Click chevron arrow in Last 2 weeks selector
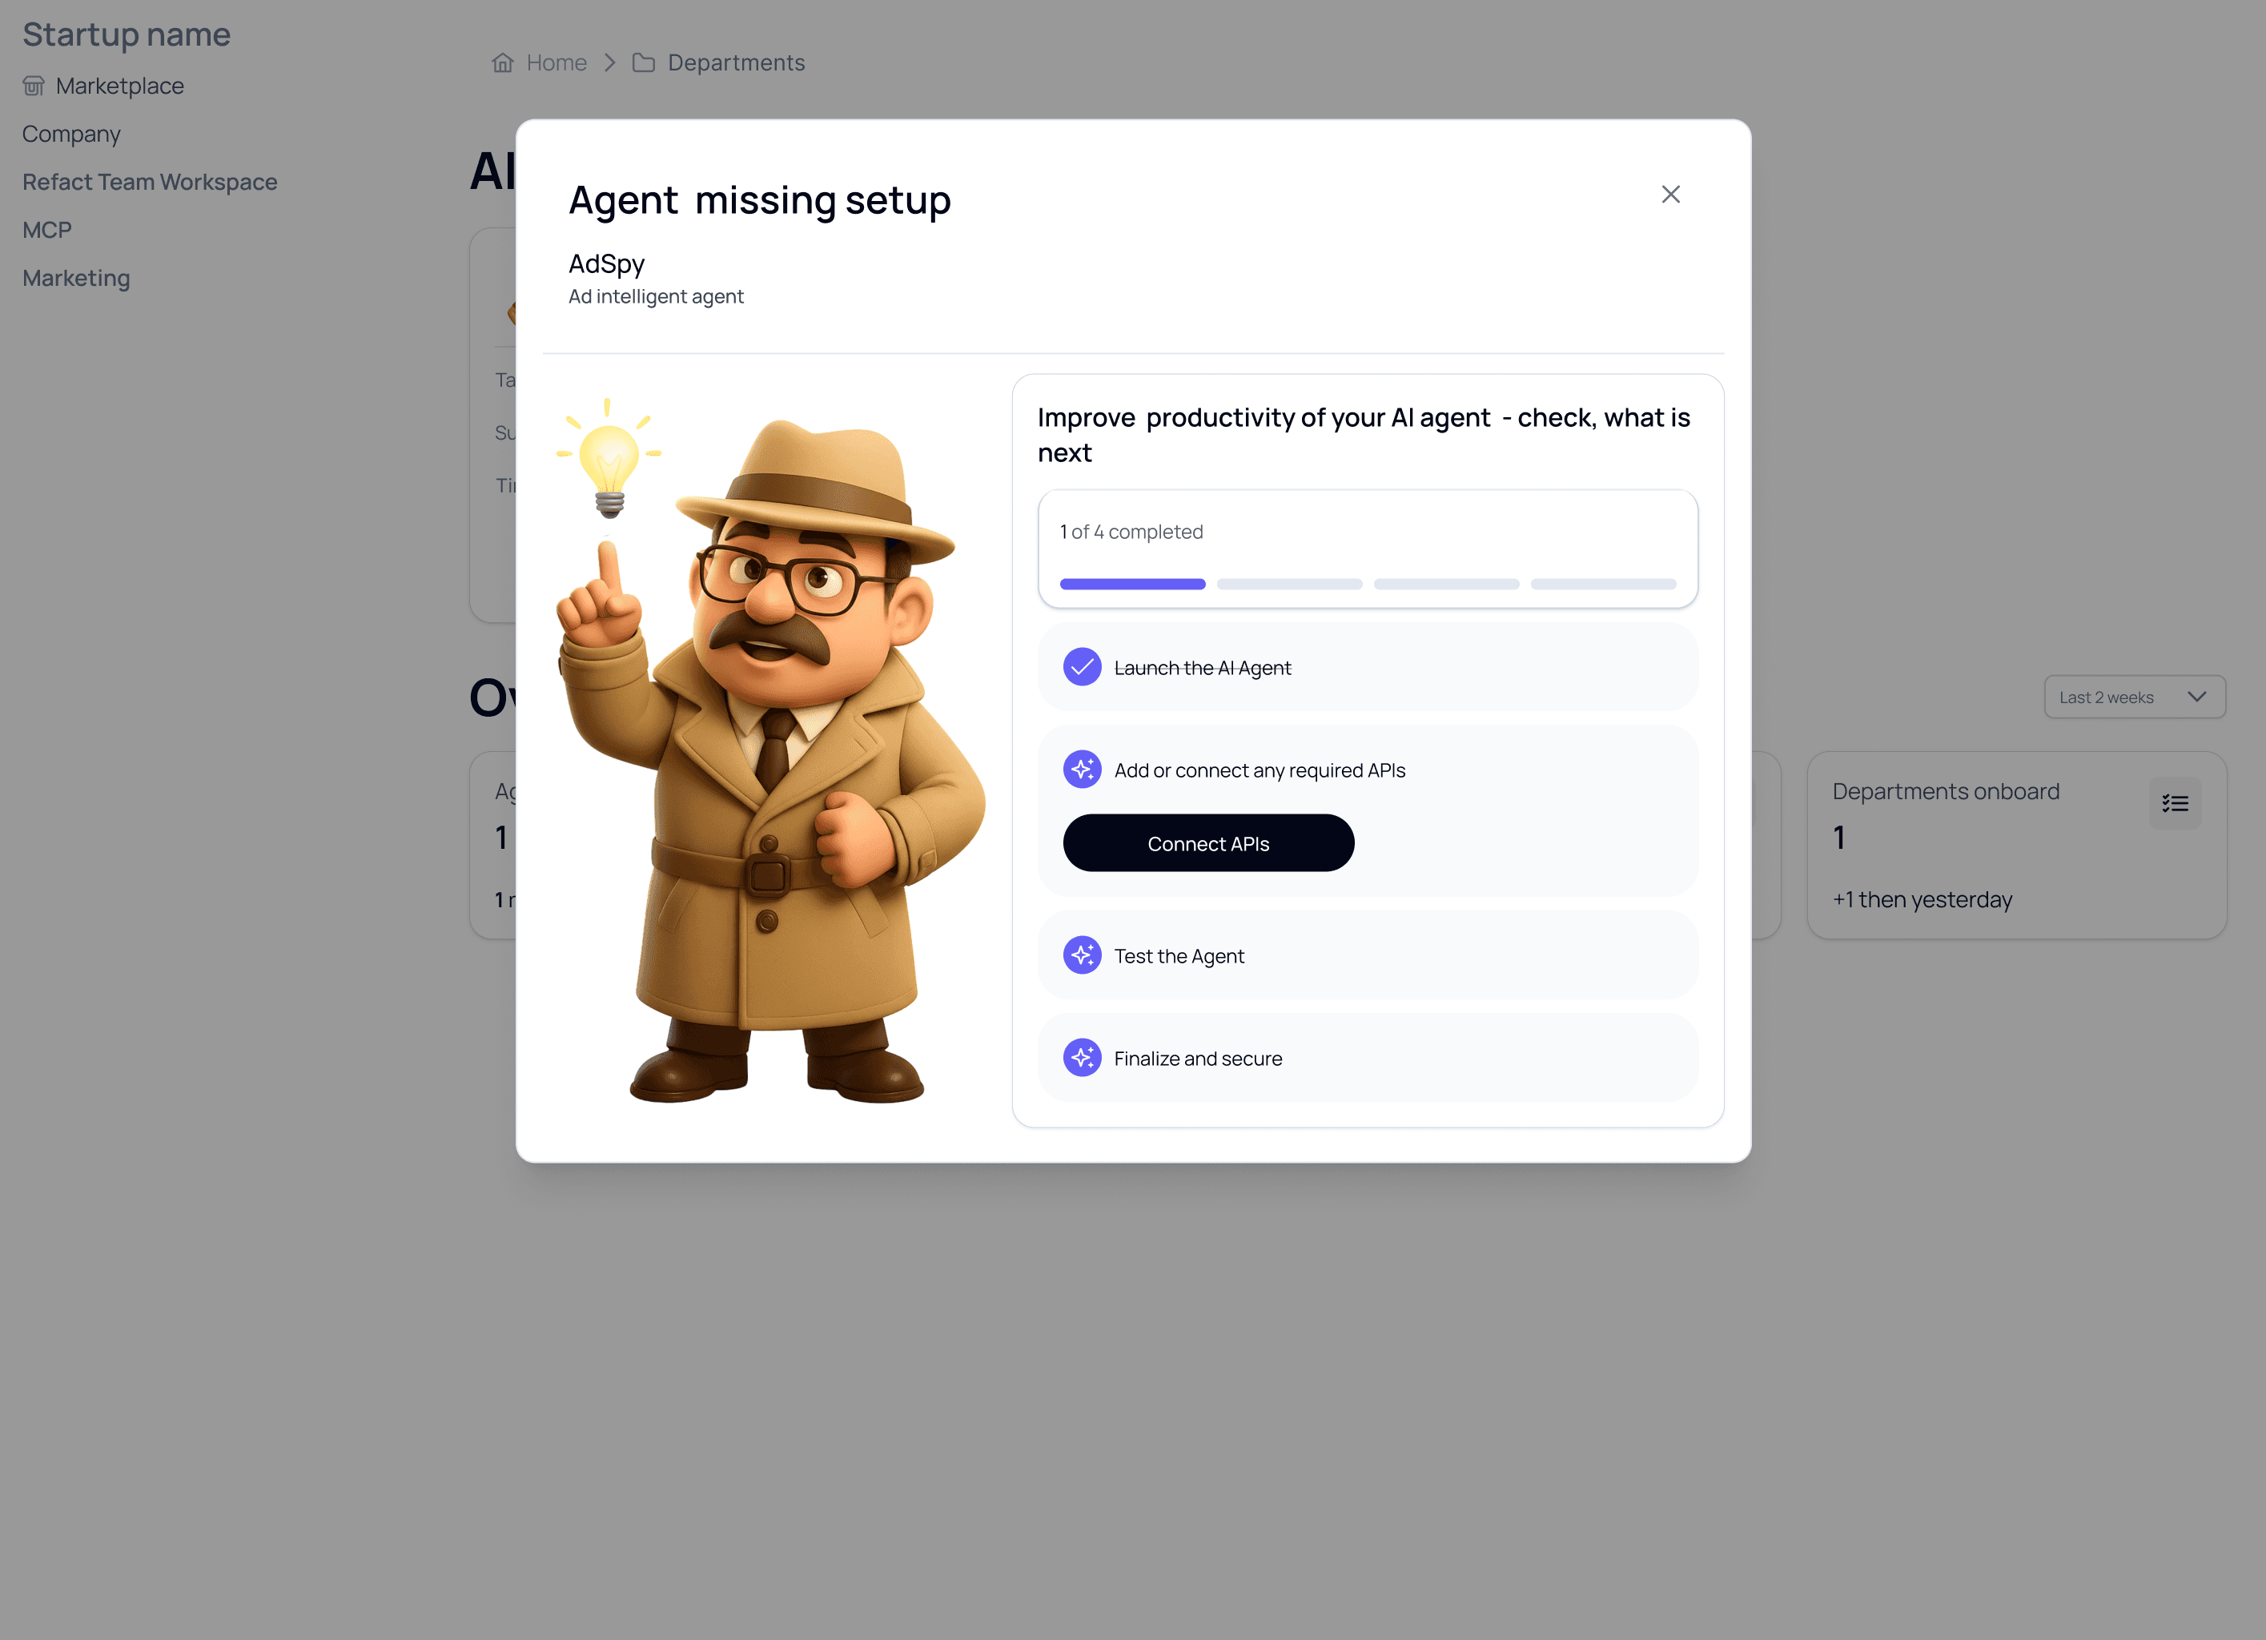This screenshot has width=2266, height=1640. click(2196, 697)
